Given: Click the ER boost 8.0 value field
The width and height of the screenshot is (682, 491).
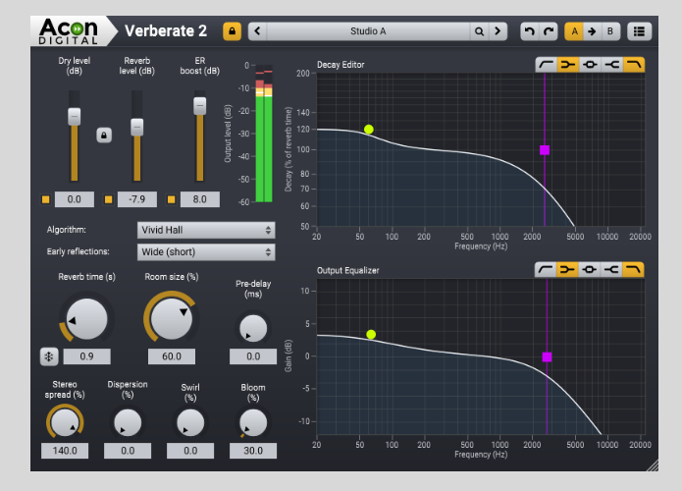Looking at the screenshot, I should click(x=199, y=199).
